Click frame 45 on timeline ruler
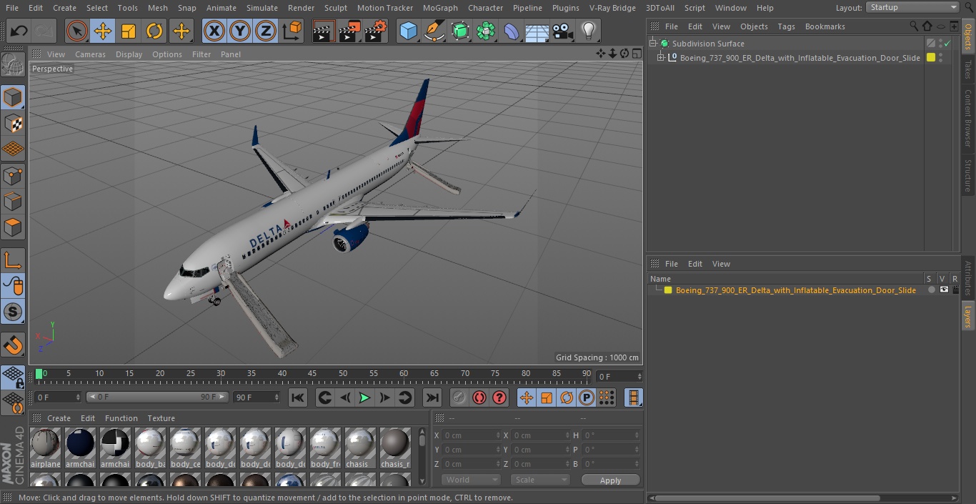 [x=312, y=375]
